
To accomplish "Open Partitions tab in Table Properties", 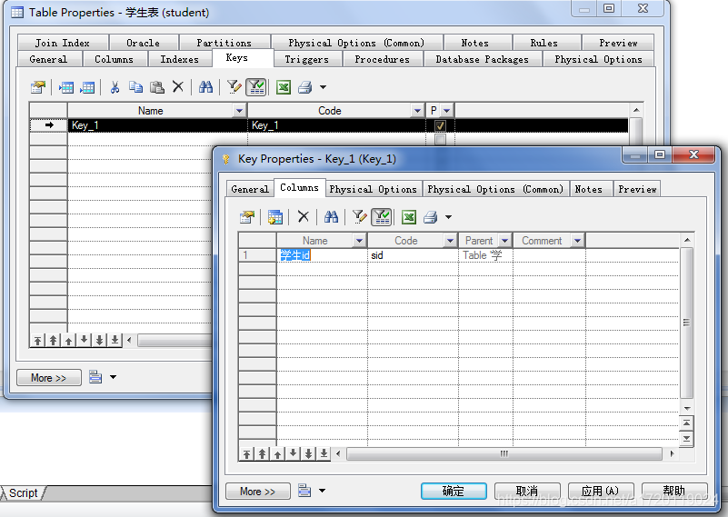I will click(224, 43).
